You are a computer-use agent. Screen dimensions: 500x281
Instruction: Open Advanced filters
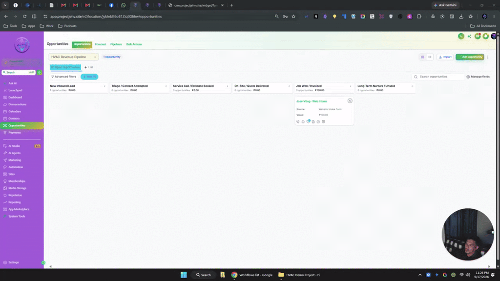click(x=64, y=77)
